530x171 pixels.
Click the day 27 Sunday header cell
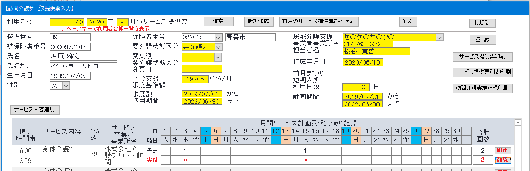click(x=426, y=131)
